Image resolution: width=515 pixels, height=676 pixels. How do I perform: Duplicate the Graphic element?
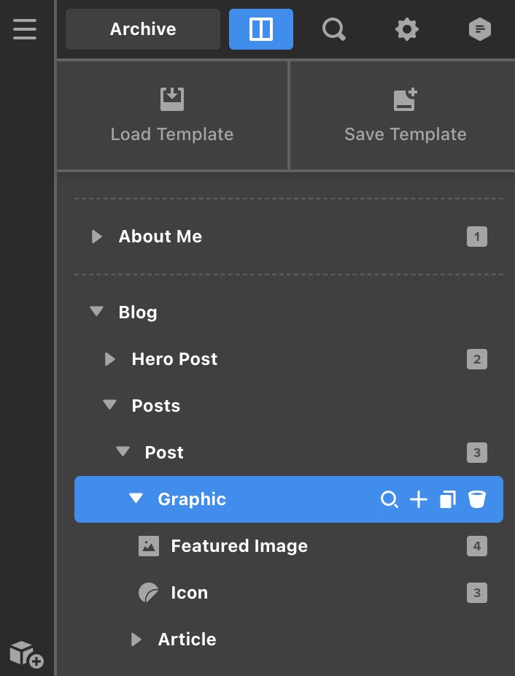[x=448, y=499]
